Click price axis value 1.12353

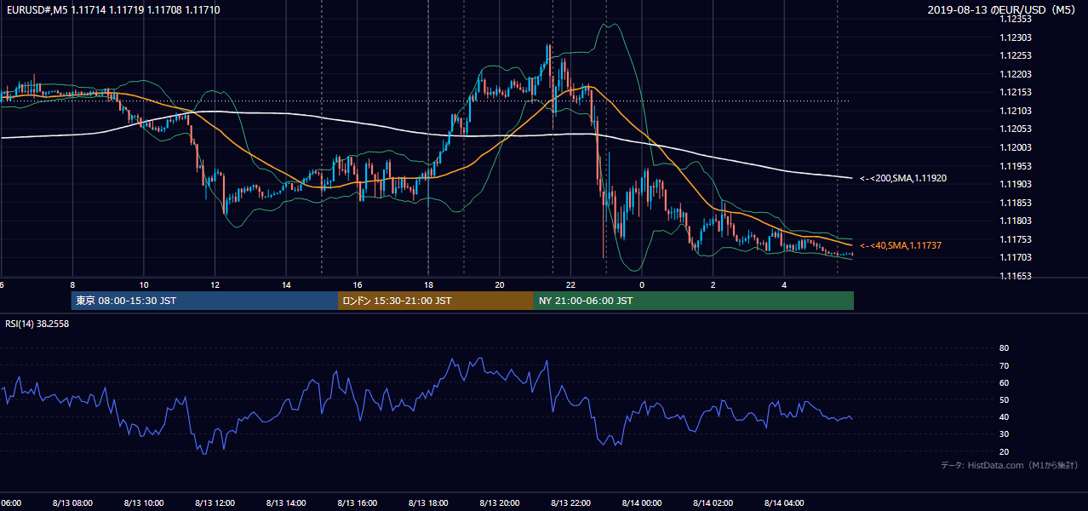[1016, 19]
